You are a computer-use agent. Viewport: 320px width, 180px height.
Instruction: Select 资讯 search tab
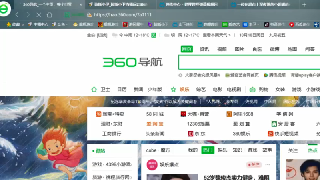[x=204, y=49]
